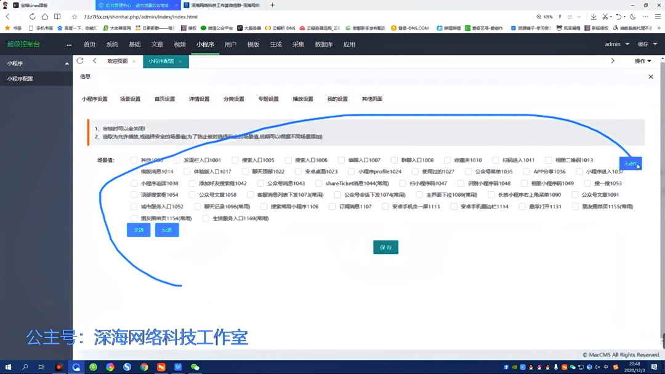
Task: Select the 数据库 menu item
Action: (x=324, y=44)
